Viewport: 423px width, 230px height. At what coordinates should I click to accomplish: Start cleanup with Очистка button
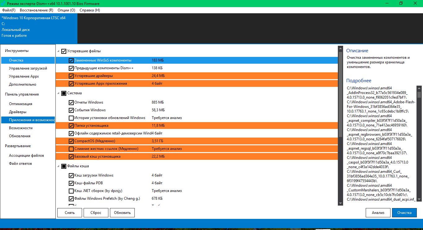(404, 213)
